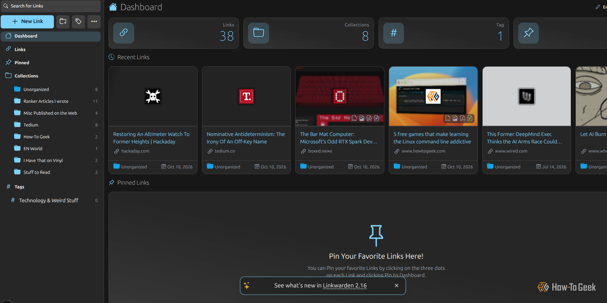This screenshot has height=303, width=607.
Task: Open the Linkwarden 2.16 release link
Action: (345, 286)
